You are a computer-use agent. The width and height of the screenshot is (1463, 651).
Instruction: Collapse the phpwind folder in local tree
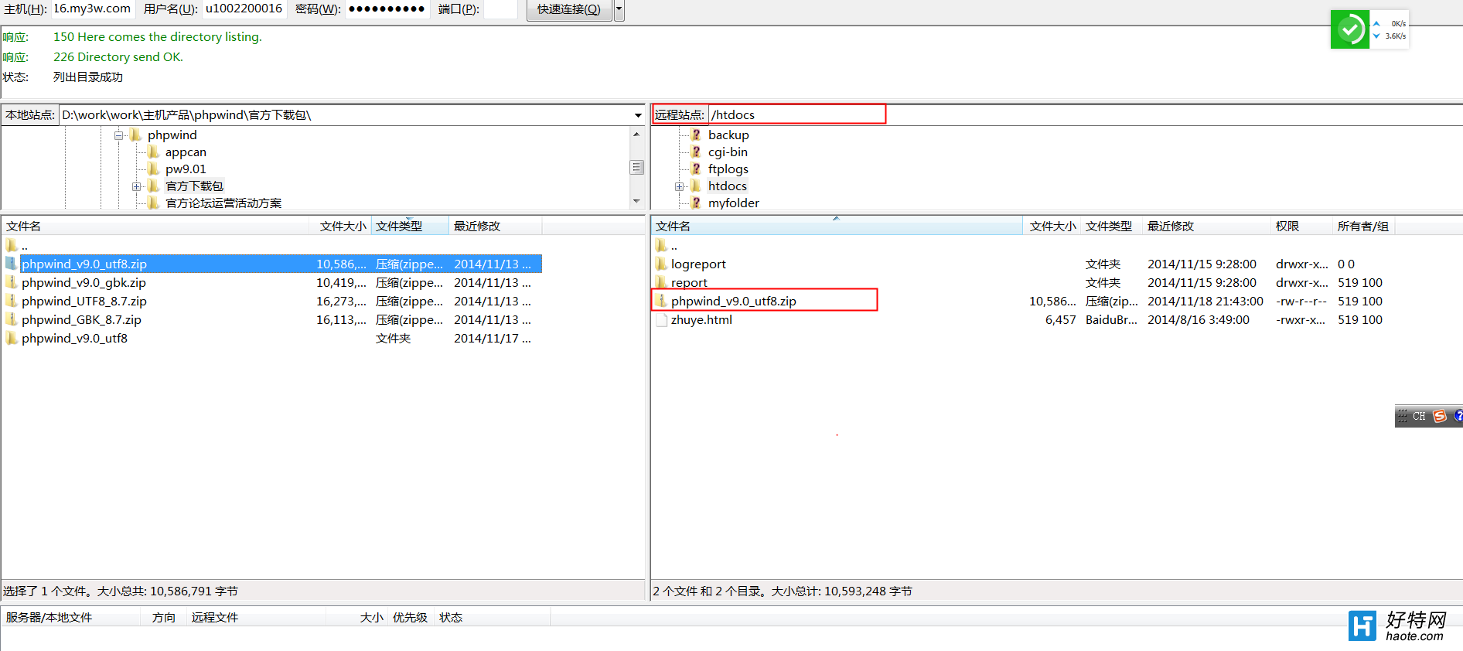[119, 135]
